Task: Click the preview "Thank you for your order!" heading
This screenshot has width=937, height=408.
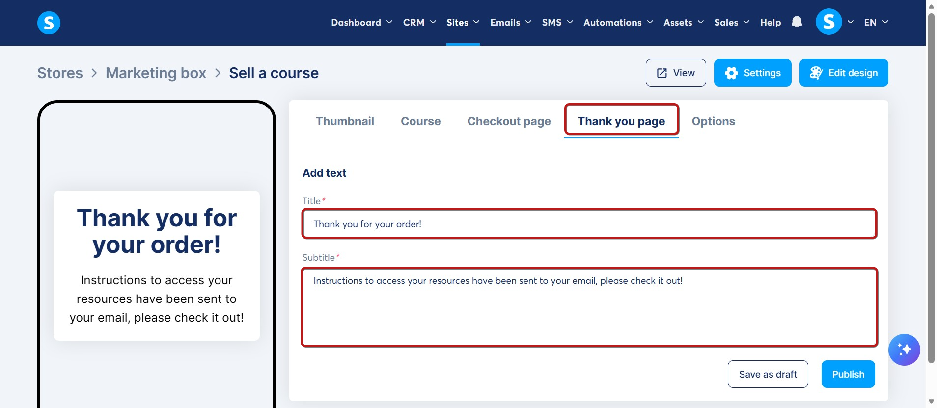Action: [157, 231]
